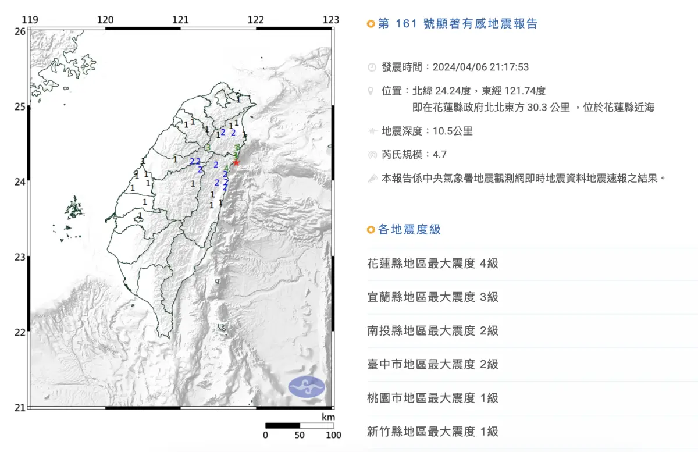Viewport: 698px width, 452px height.
Task: Click the blue weather agency logo on map
Action: click(308, 387)
